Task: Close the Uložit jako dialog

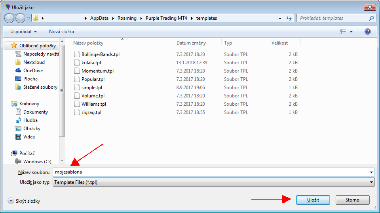Action: (370, 7)
